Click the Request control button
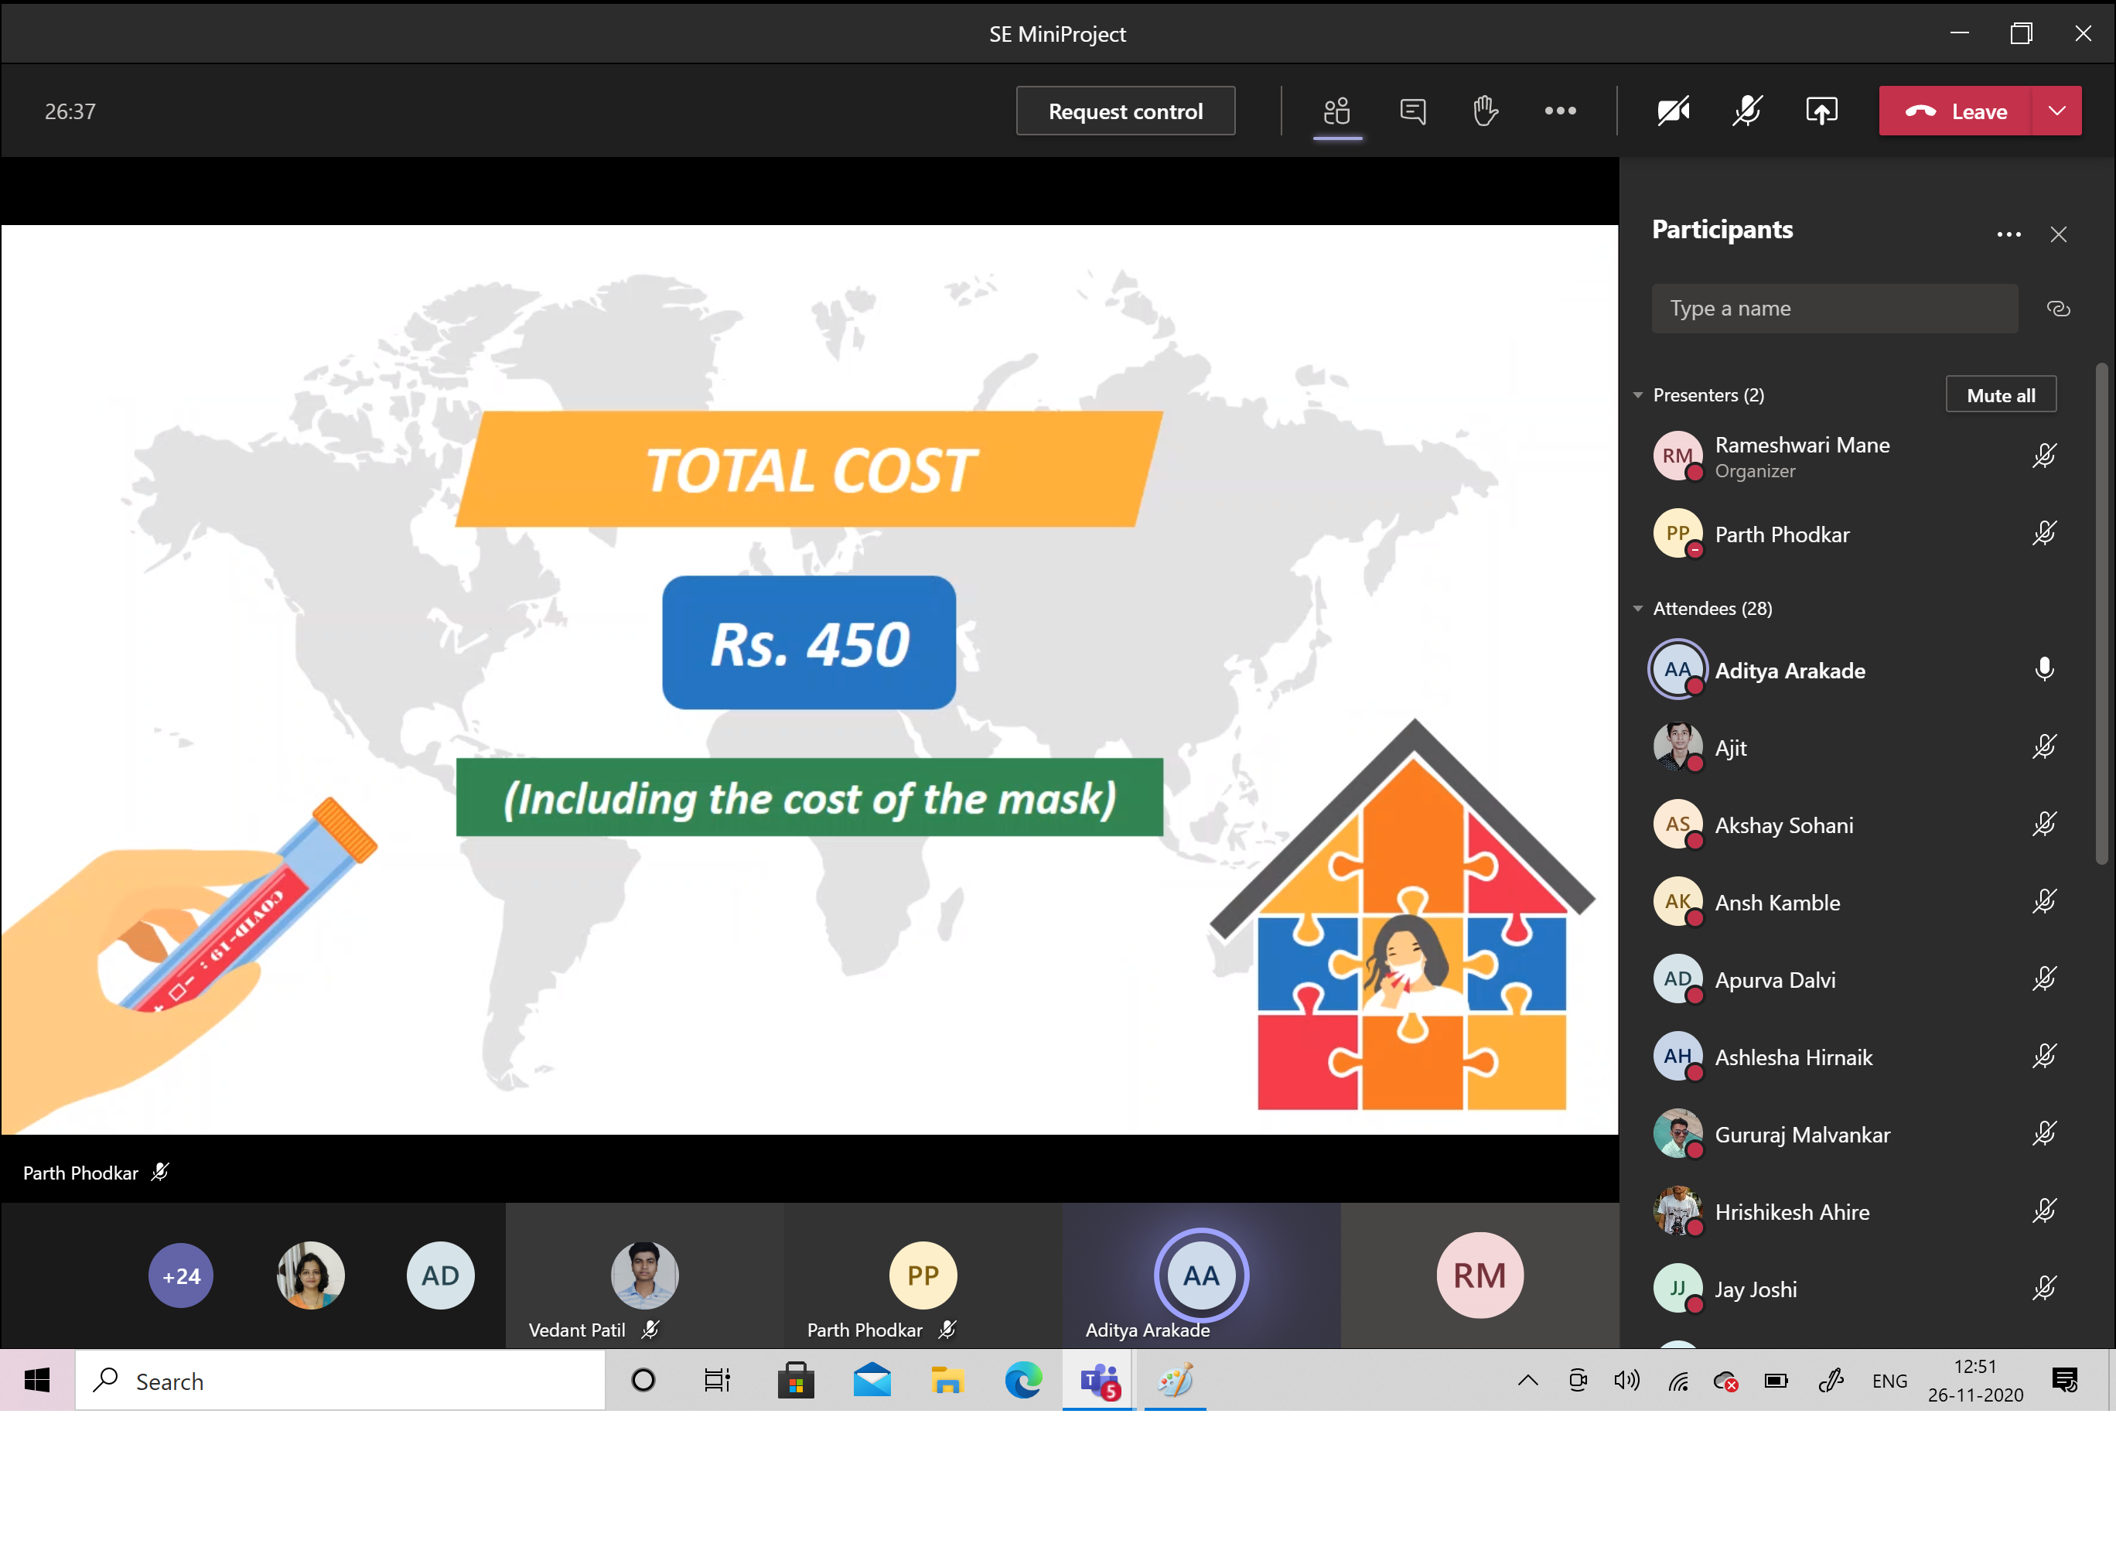The height and width of the screenshot is (1547, 2116). click(1125, 111)
